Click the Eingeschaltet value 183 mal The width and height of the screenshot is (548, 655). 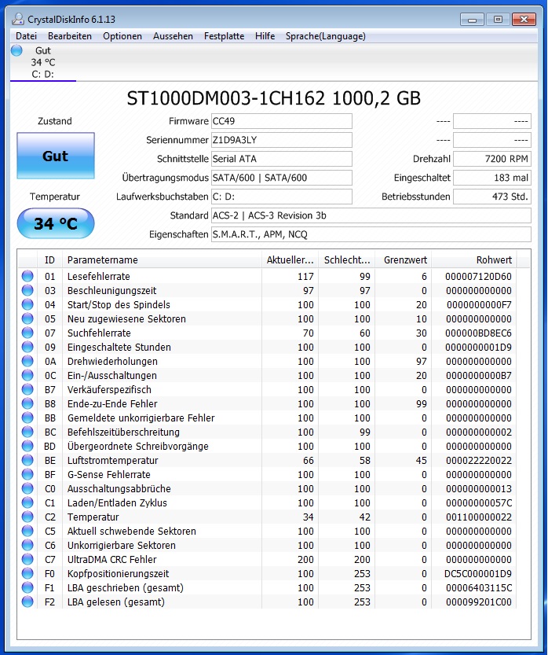coord(492,178)
